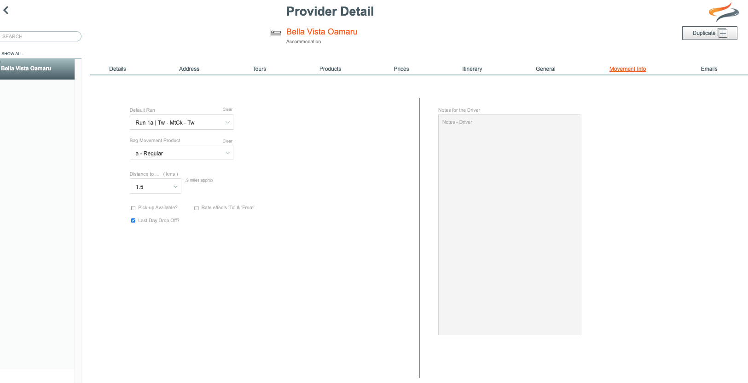Go back using the left chevron arrow

click(x=6, y=10)
